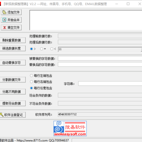Click the play icon on 开始合并

click(x=4, y=20)
